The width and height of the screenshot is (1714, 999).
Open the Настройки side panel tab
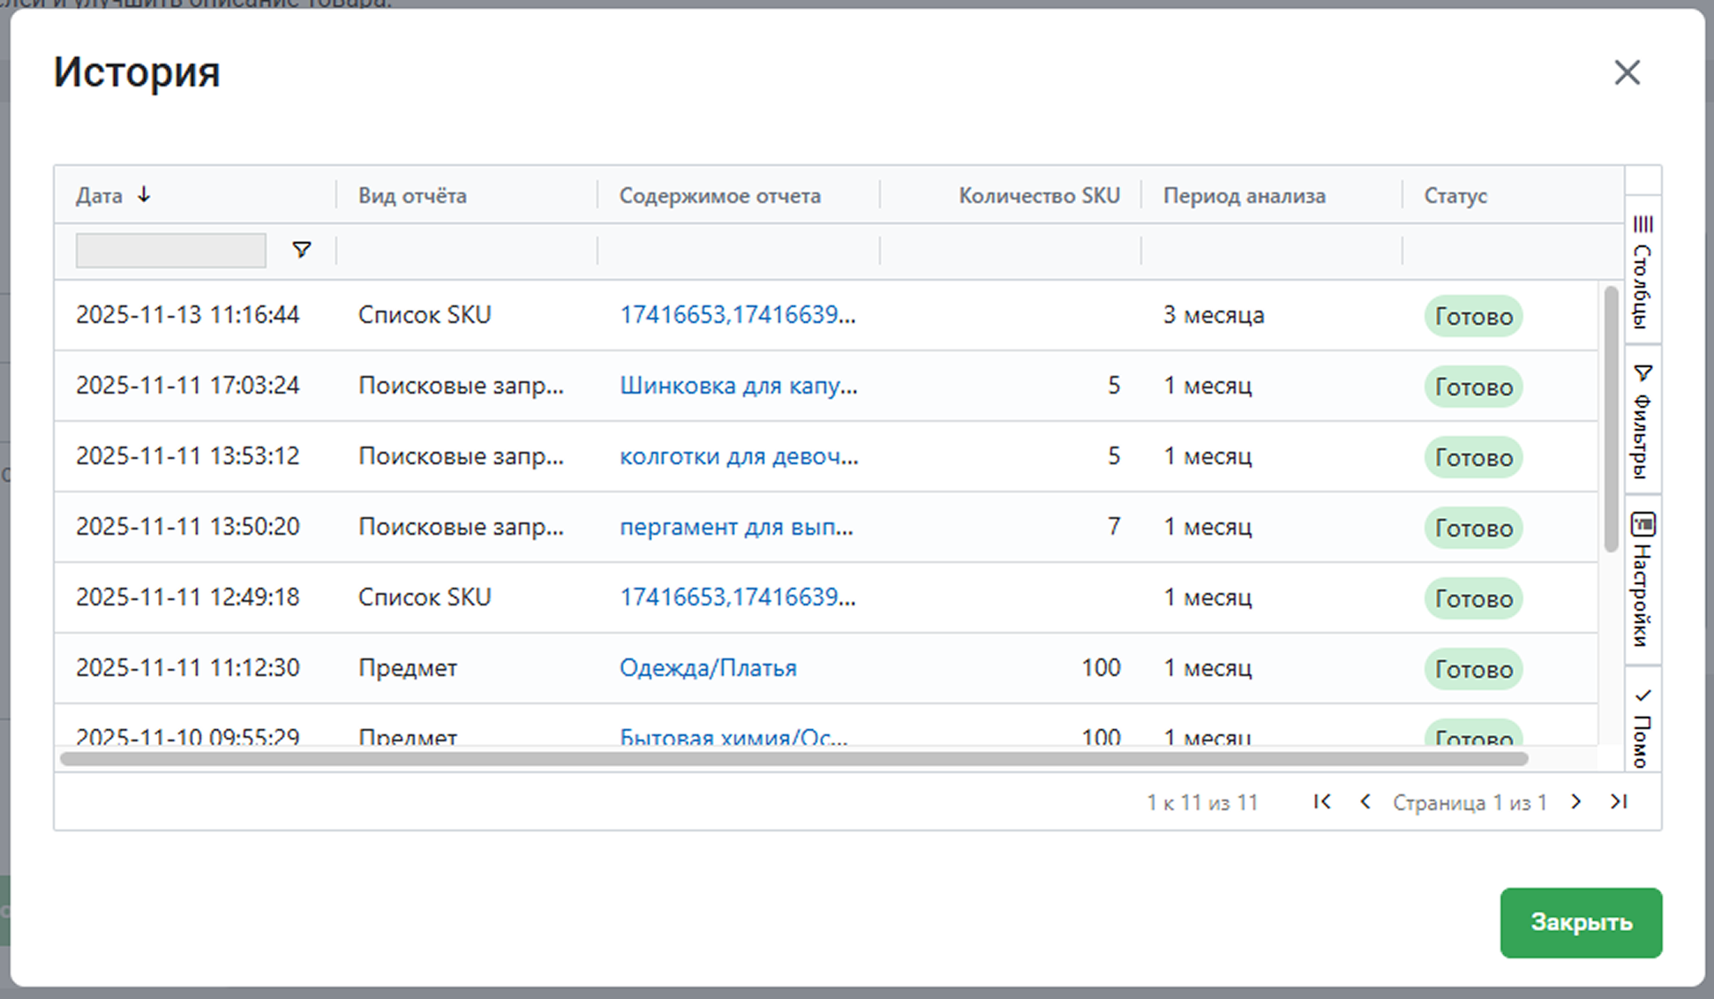point(1643,579)
